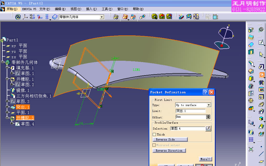Collapse the 零部件几何体 tree node
266x166 pixels.
pos(2,62)
